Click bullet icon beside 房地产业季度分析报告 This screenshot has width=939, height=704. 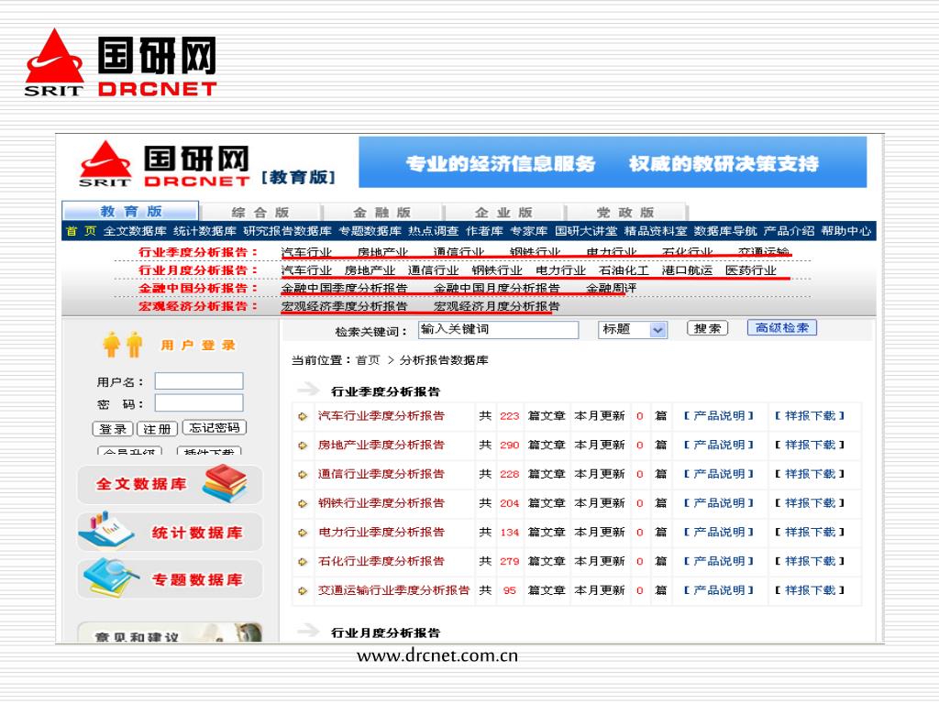pyautogui.click(x=303, y=445)
